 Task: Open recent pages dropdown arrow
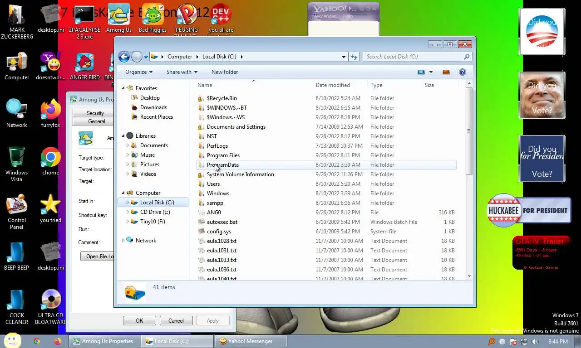pyautogui.click(x=146, y=57)
